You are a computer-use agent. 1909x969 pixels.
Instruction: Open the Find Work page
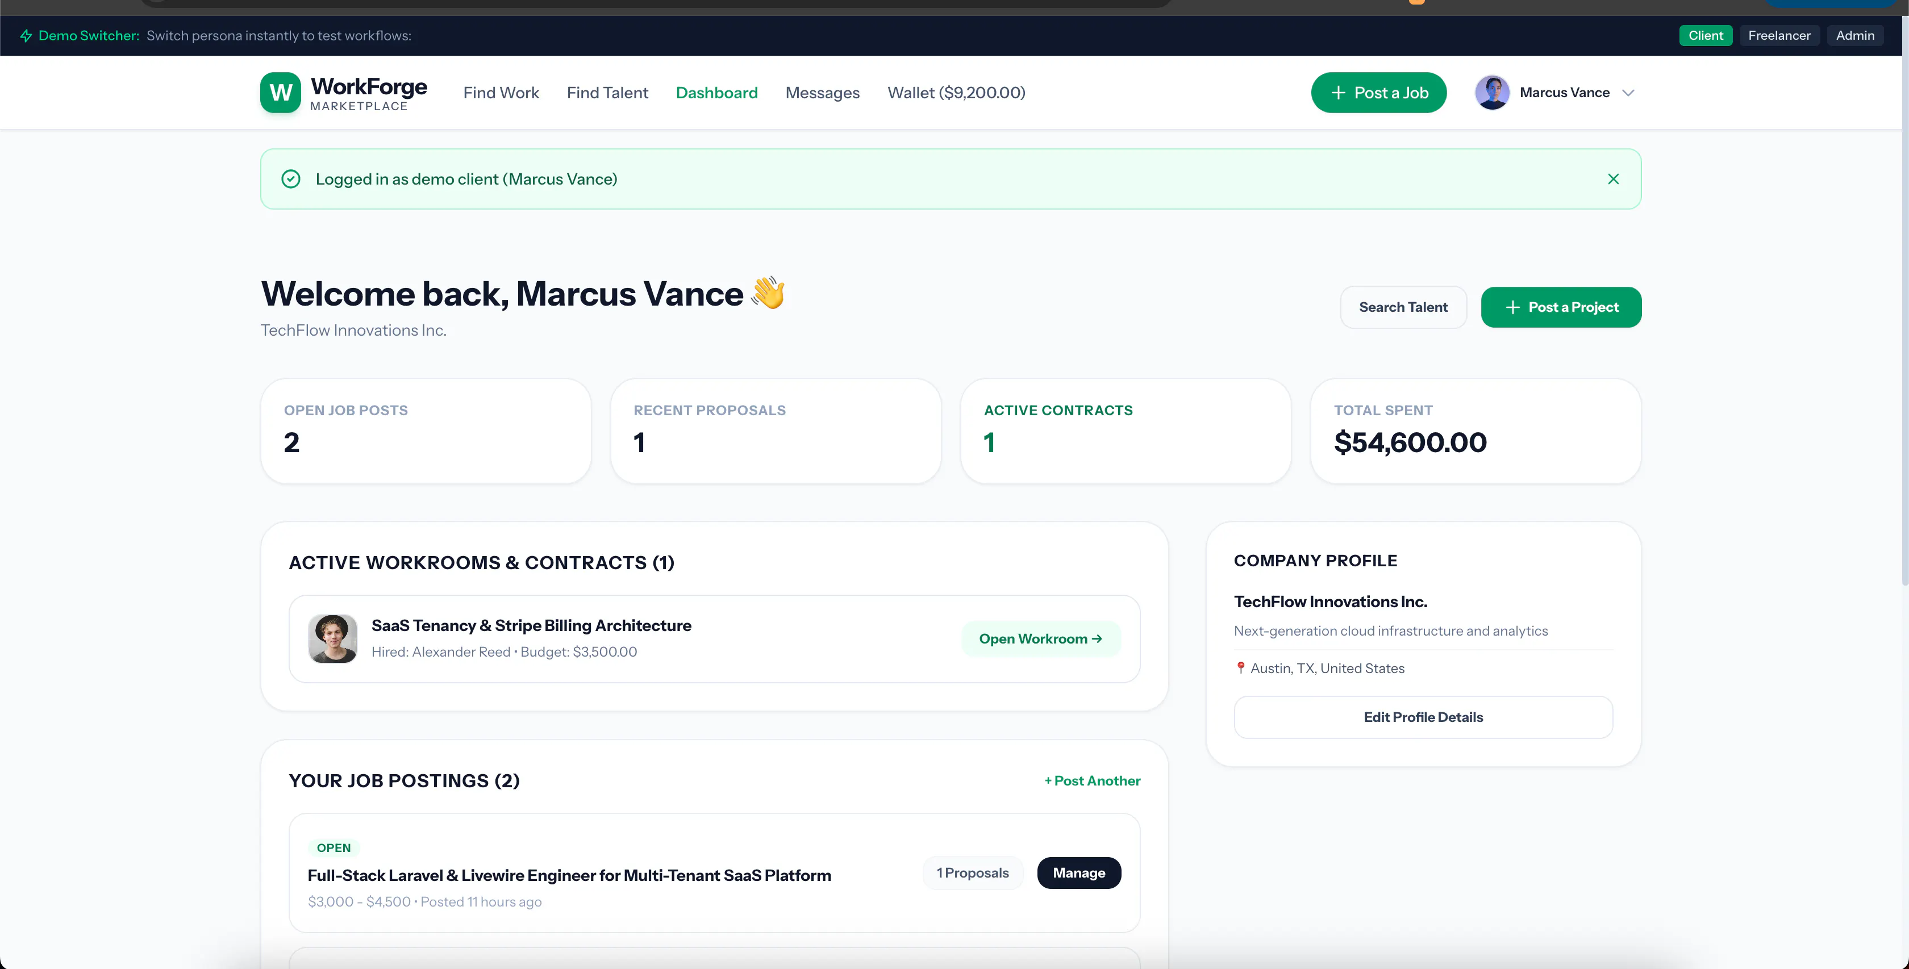(501, 93)
